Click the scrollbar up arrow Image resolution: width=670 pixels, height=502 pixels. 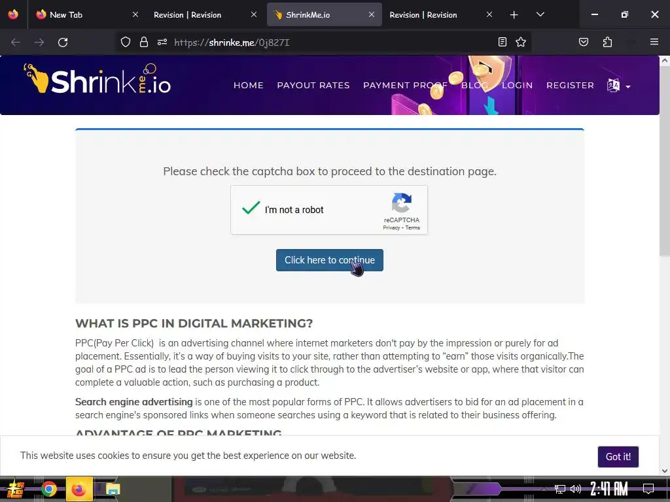665,61
